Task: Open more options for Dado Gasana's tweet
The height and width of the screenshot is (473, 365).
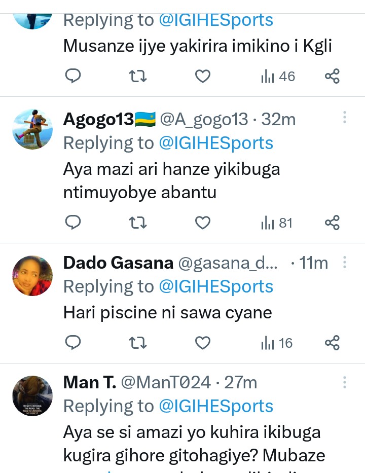Action: point(345,262)
